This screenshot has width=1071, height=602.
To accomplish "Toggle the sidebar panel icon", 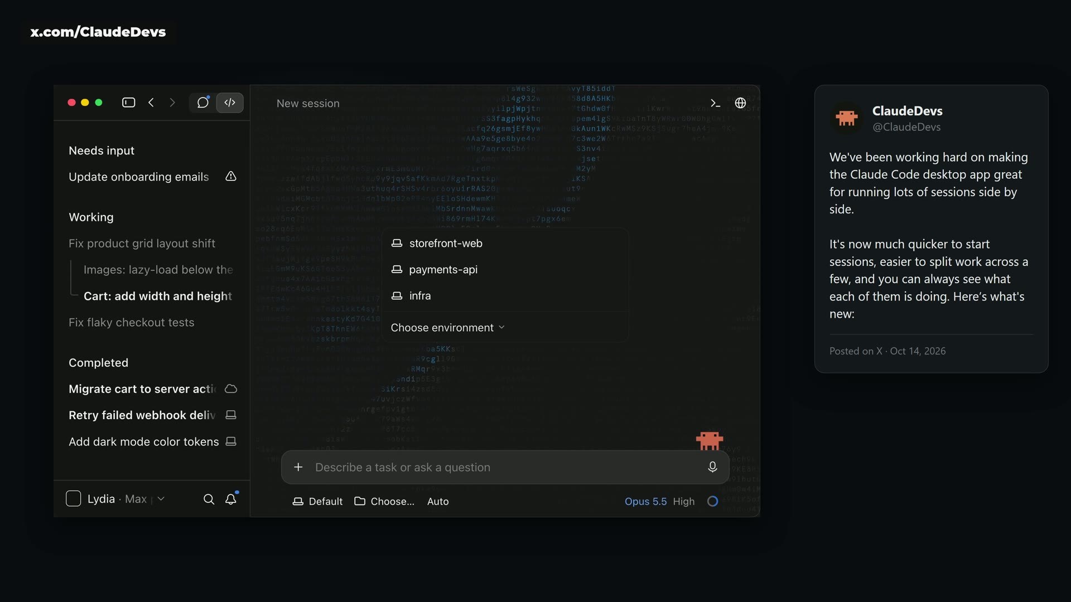I will click(128, 103).
